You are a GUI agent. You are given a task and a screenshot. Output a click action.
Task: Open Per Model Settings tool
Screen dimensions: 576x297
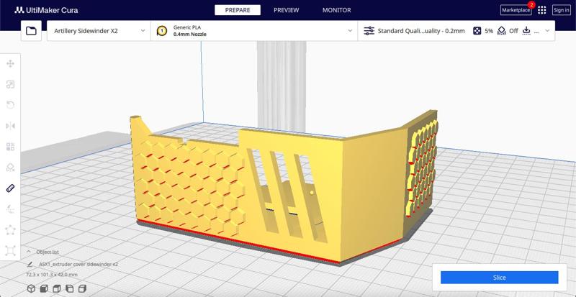click(10, 147)
